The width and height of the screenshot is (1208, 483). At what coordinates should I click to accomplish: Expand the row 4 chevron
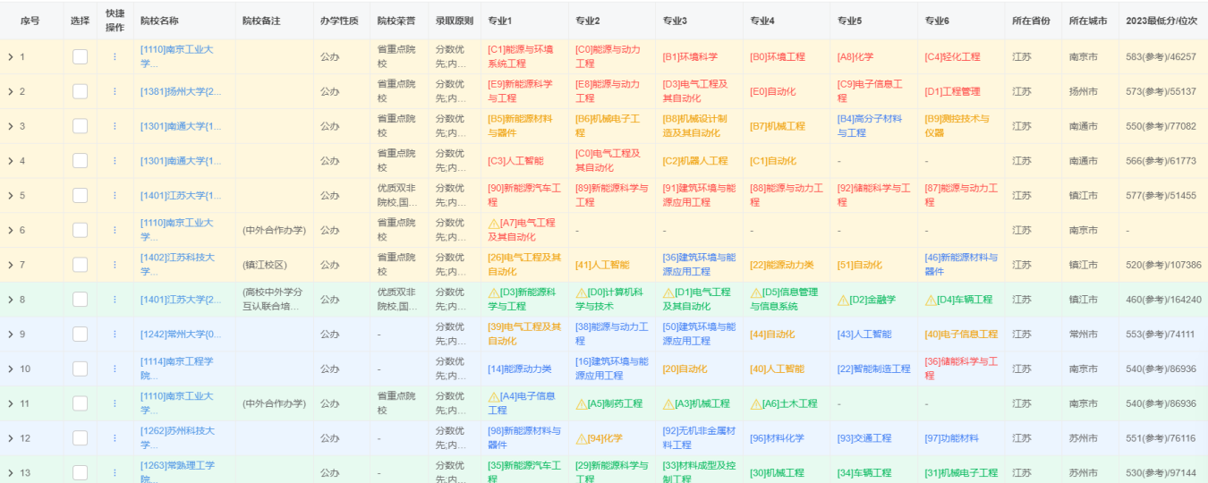(x=11, y=161)
